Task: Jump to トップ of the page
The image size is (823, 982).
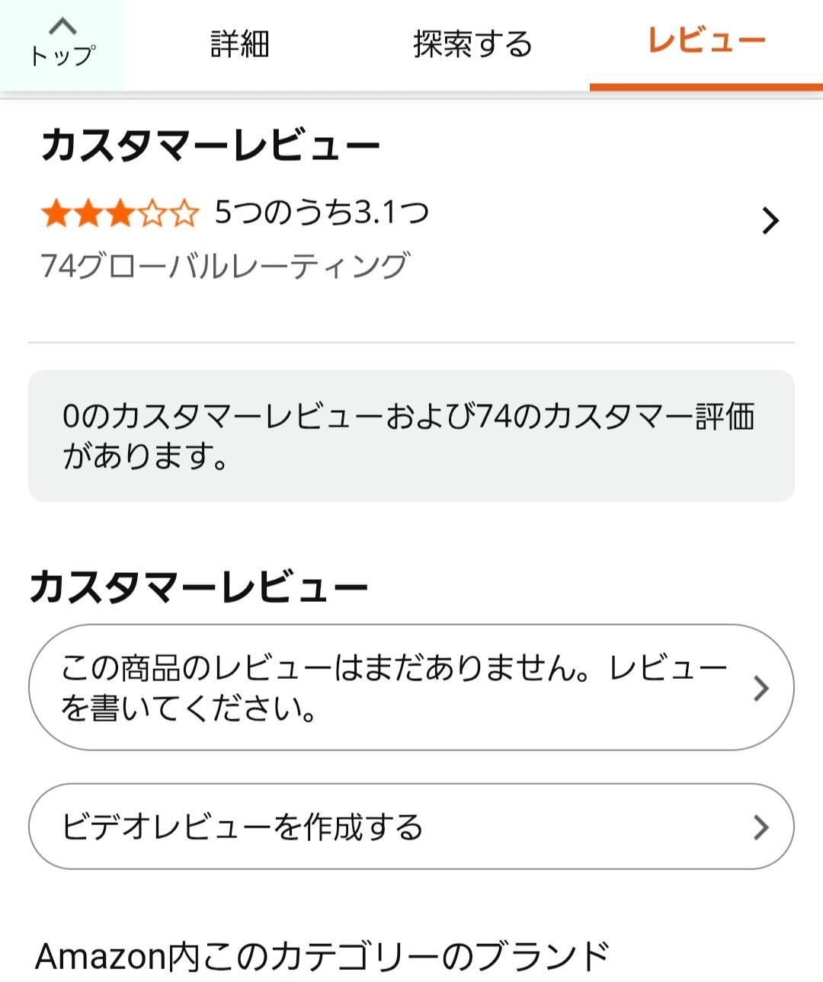Action: [x=62, y=55]
